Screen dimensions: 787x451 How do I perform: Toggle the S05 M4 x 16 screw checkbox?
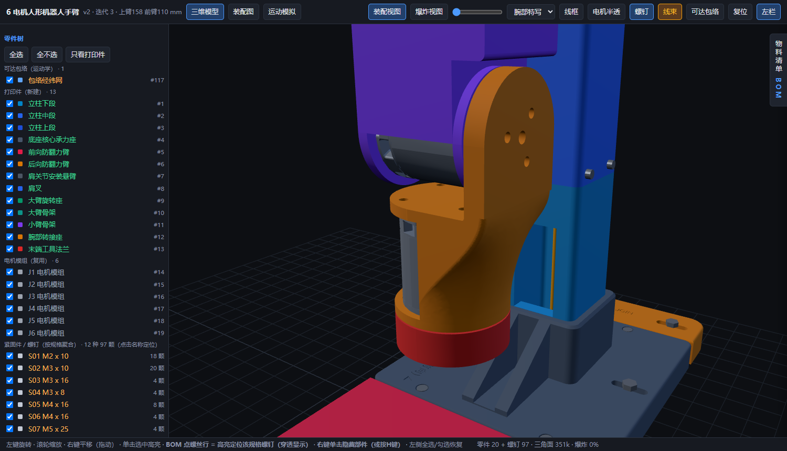pos(9,404)
